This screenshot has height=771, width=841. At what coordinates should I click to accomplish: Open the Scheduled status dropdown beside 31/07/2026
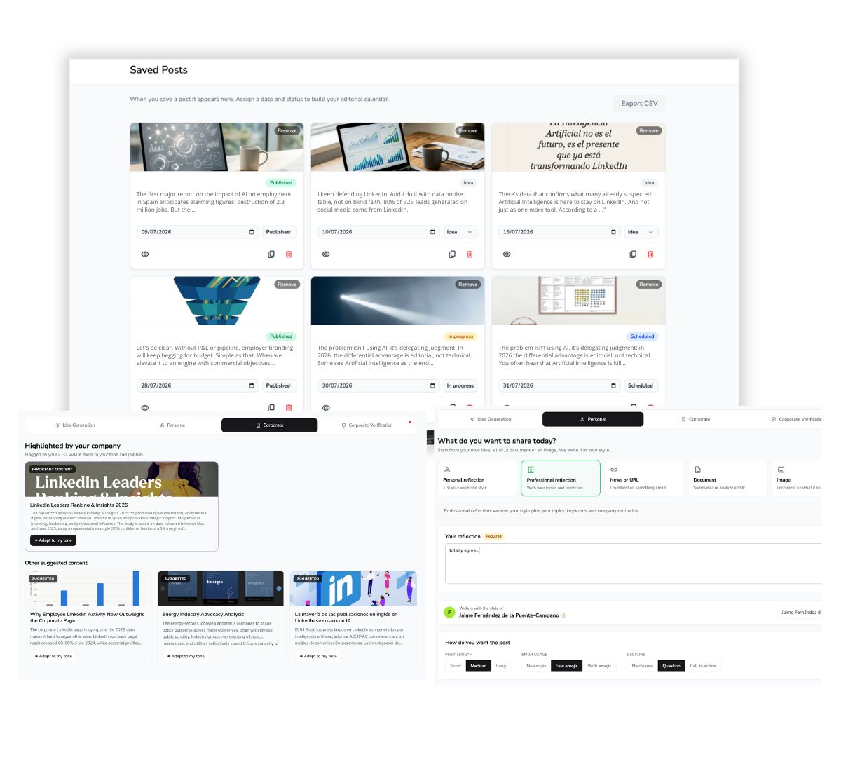click(641, 385)
